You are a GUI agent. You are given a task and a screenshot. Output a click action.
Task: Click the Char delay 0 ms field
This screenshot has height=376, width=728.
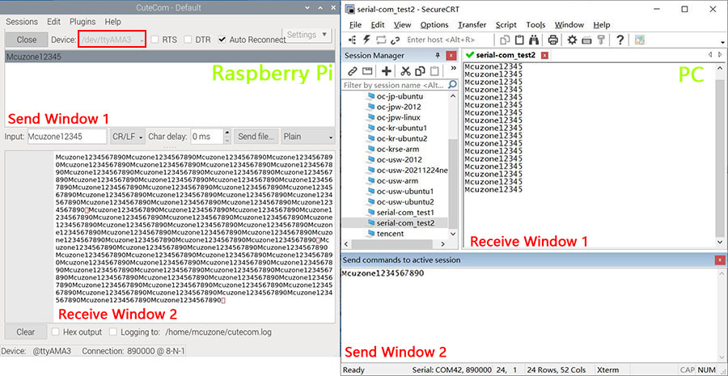tap(207, 137)
